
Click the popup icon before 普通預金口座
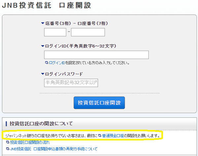[x=100, y=136]
